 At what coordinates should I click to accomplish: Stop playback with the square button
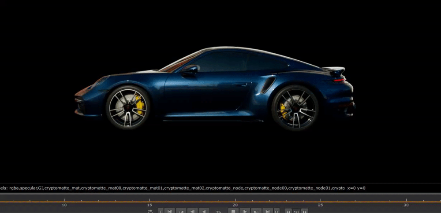click(233, 211)
